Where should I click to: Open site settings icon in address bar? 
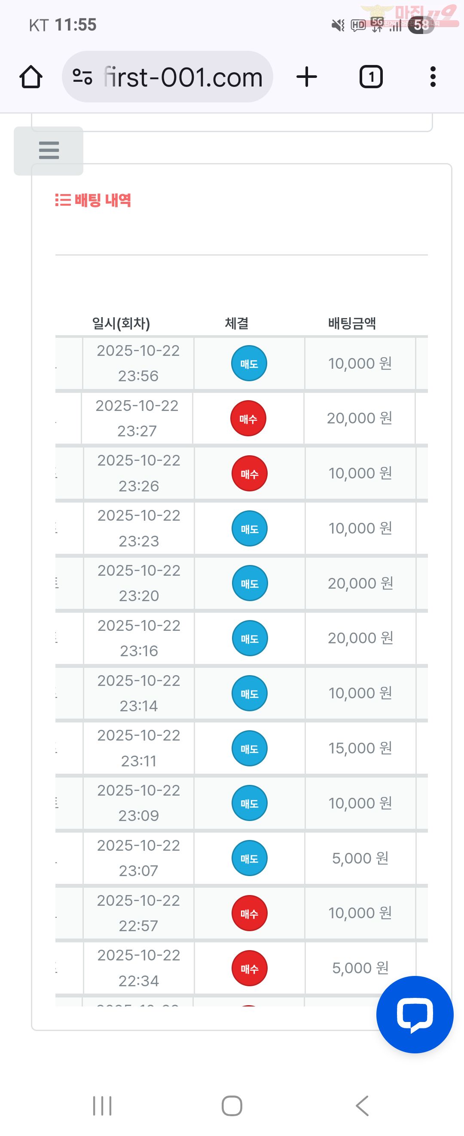(x=82, y=77)
